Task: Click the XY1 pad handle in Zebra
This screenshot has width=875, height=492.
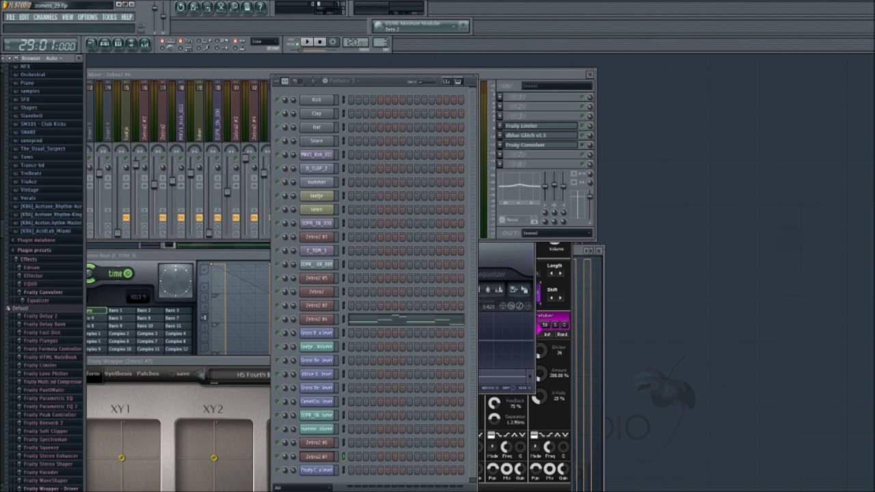Action: tap(122, 458)
